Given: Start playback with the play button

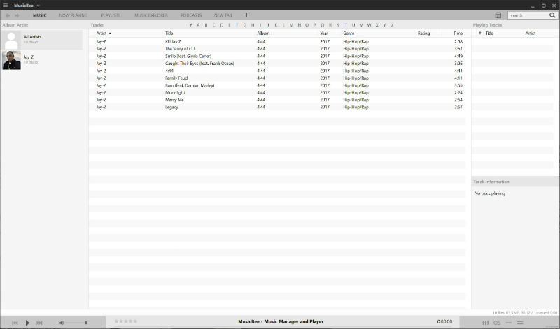Looking at the screenshot, I should click(x=27, y=323).
